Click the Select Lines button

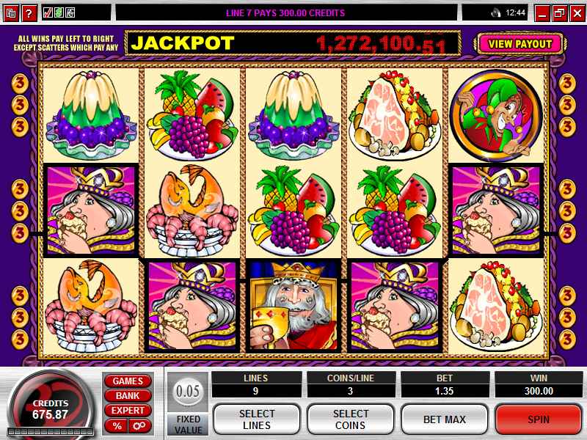[x=257, y=419]
